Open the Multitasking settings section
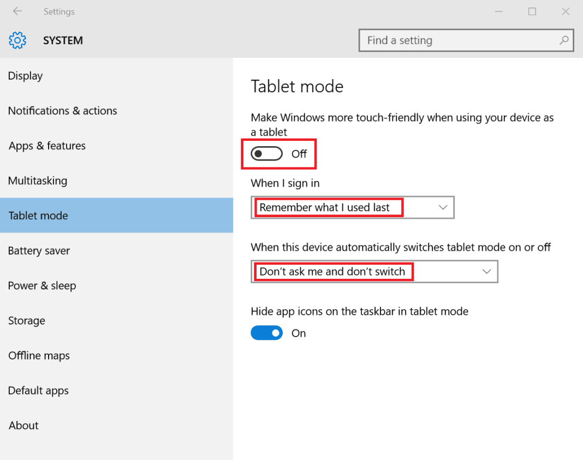This screenshot has width=583, height=460. (x=38, y=181)
